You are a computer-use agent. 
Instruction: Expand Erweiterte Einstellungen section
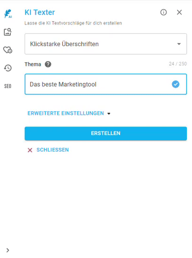pyautogui.click(x=69, y=113)
